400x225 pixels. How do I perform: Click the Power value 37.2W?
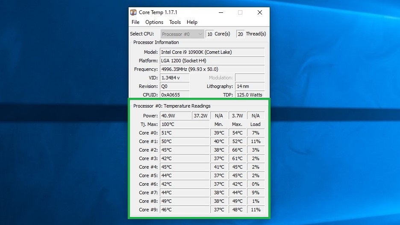200,116
